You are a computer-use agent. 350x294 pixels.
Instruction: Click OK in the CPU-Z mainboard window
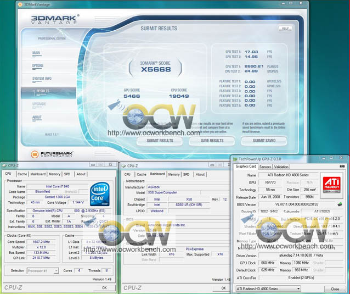pos(223,288)
